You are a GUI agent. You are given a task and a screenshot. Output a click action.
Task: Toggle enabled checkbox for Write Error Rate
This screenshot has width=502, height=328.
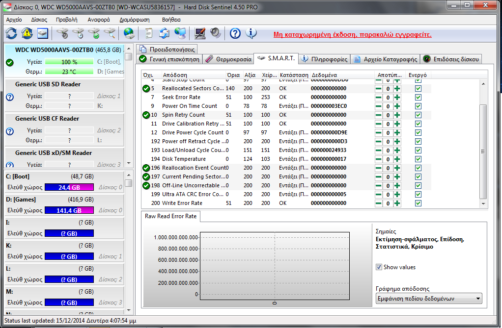tap(418, 203)
